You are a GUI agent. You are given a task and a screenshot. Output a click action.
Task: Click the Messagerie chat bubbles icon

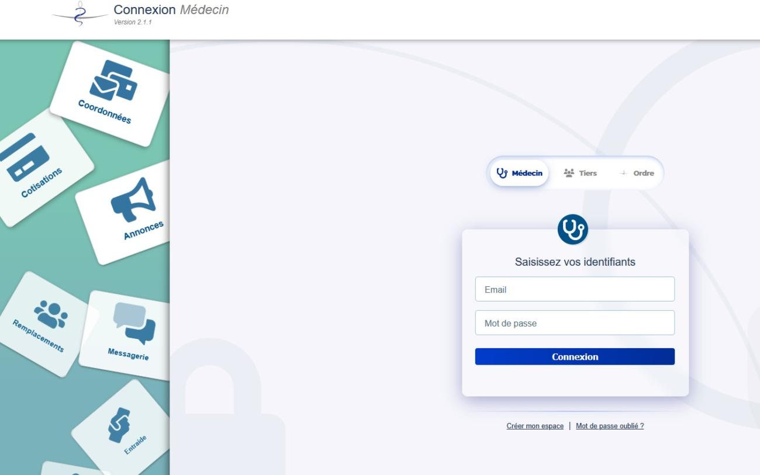pos(134,323)
